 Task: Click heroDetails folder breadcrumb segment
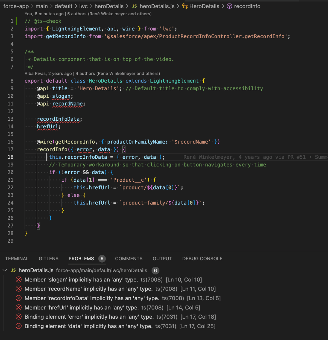(109, 6)
